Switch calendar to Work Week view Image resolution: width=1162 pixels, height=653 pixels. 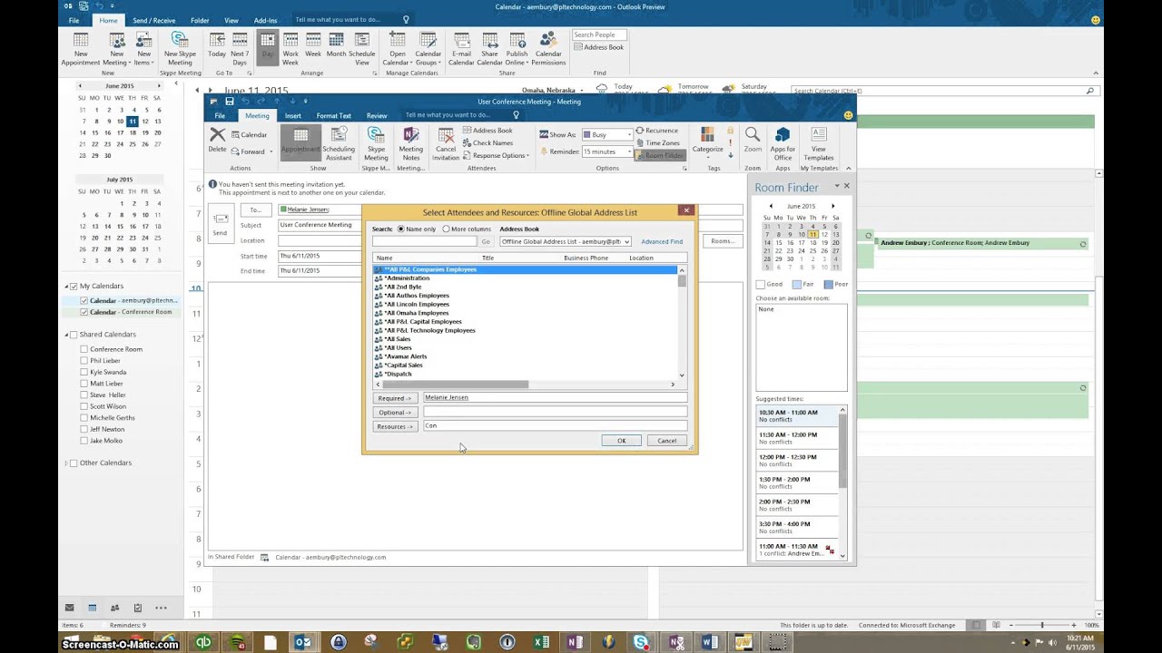coord(290,49)
